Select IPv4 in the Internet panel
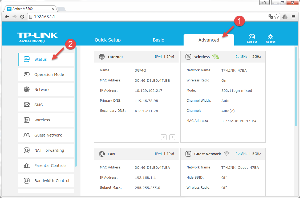The width and height of the screenshot is (300, 198). pyautogui.click(x=158, y=57)
